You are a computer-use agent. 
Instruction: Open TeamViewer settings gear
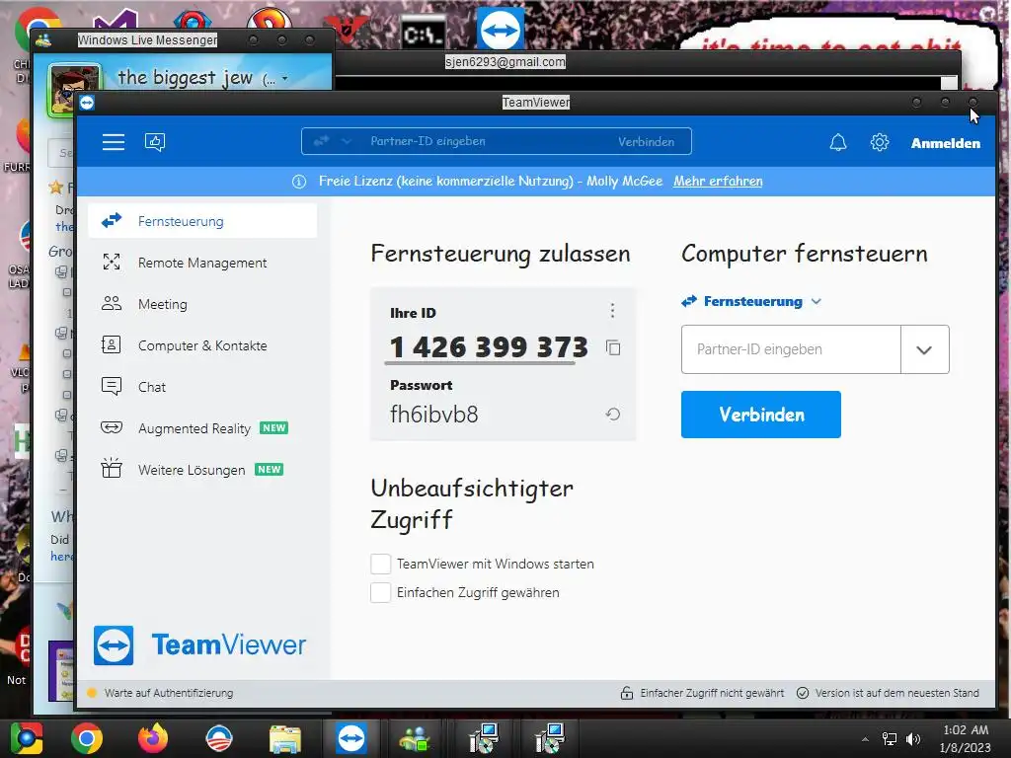[x=880, y=142]
